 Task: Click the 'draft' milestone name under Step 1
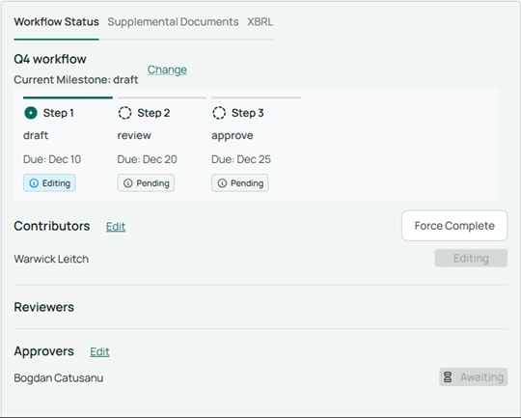[x=36, y=135]
